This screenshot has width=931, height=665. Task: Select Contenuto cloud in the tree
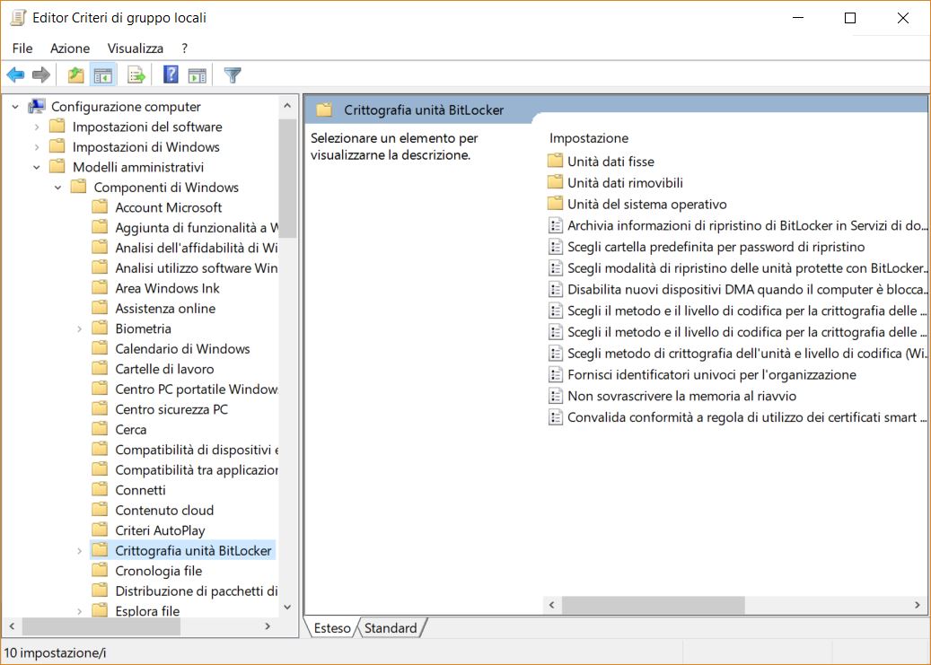click(164, 510)
